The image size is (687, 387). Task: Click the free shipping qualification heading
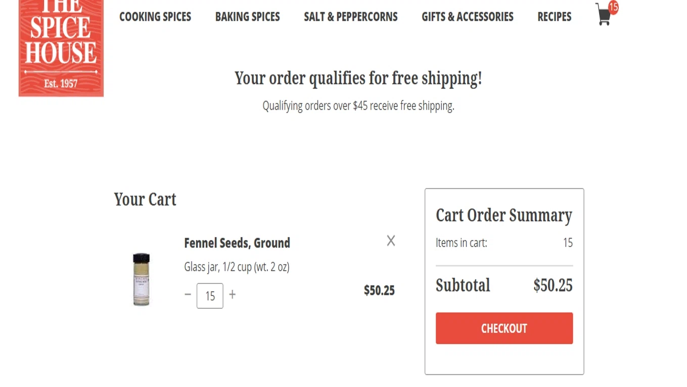point(358,78)
